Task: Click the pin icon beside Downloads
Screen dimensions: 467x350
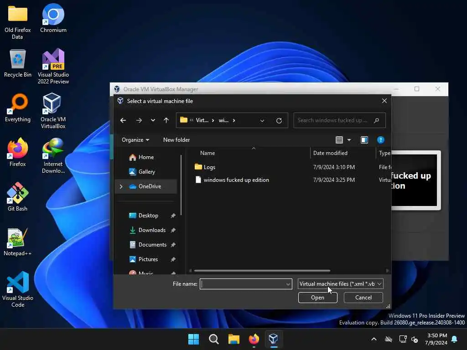Action: pyautogui.click(x=173, y=230)
